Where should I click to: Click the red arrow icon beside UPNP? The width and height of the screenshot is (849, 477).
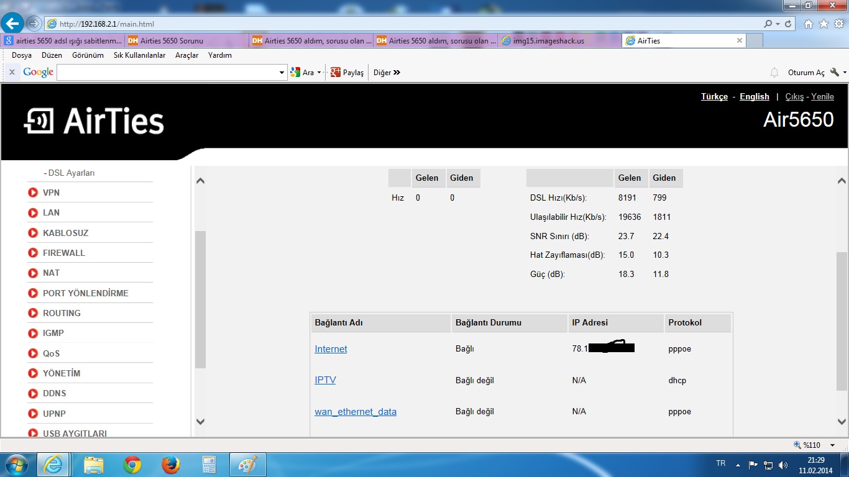coord(33,414)
